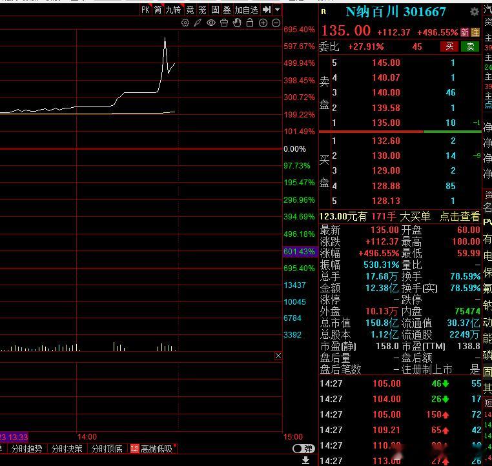This screenshot has width=492, height=466.
Task: Click the 注册制上市 是 field
Action: pyautogui.click(x=440, y=369)
